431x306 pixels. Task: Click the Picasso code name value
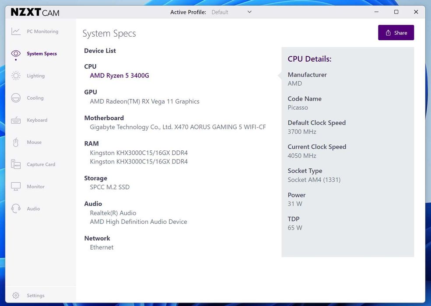(x=298, y=108)
